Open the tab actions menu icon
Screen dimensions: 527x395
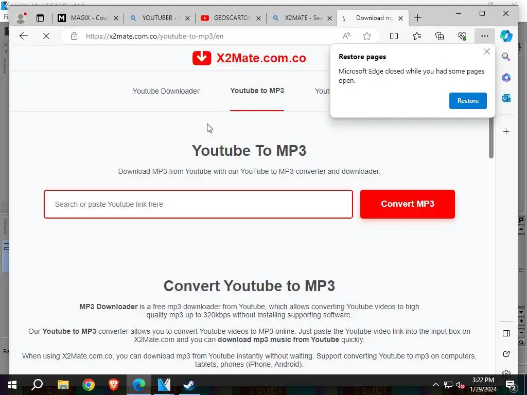click(40, 18)
